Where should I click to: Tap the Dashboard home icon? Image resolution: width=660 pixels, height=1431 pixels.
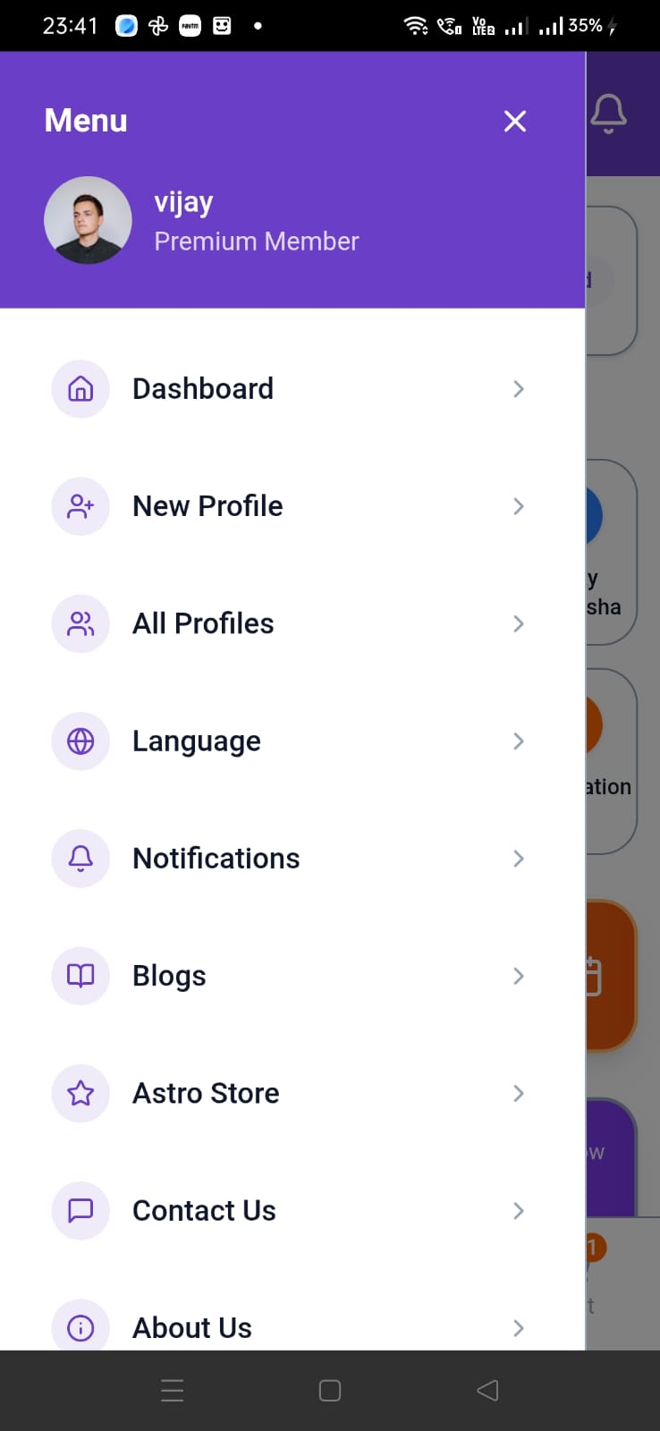click(x=80, y=389)
